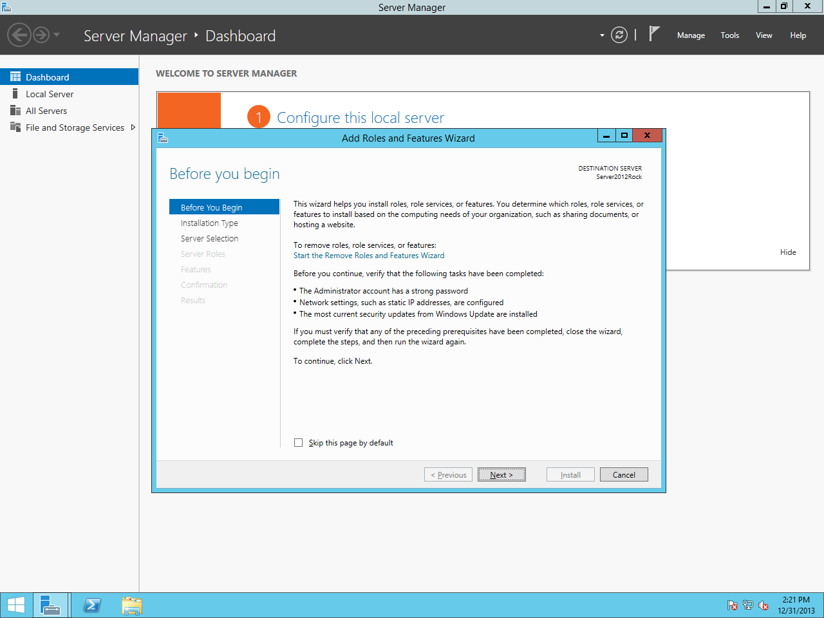
Task: Click the All Servers icon
Action: tap(15, 111)
